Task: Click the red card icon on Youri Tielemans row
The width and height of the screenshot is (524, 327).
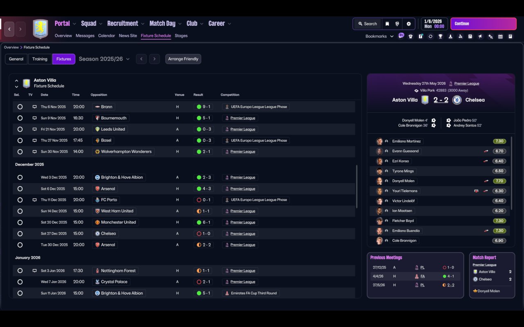Action: 476,191
